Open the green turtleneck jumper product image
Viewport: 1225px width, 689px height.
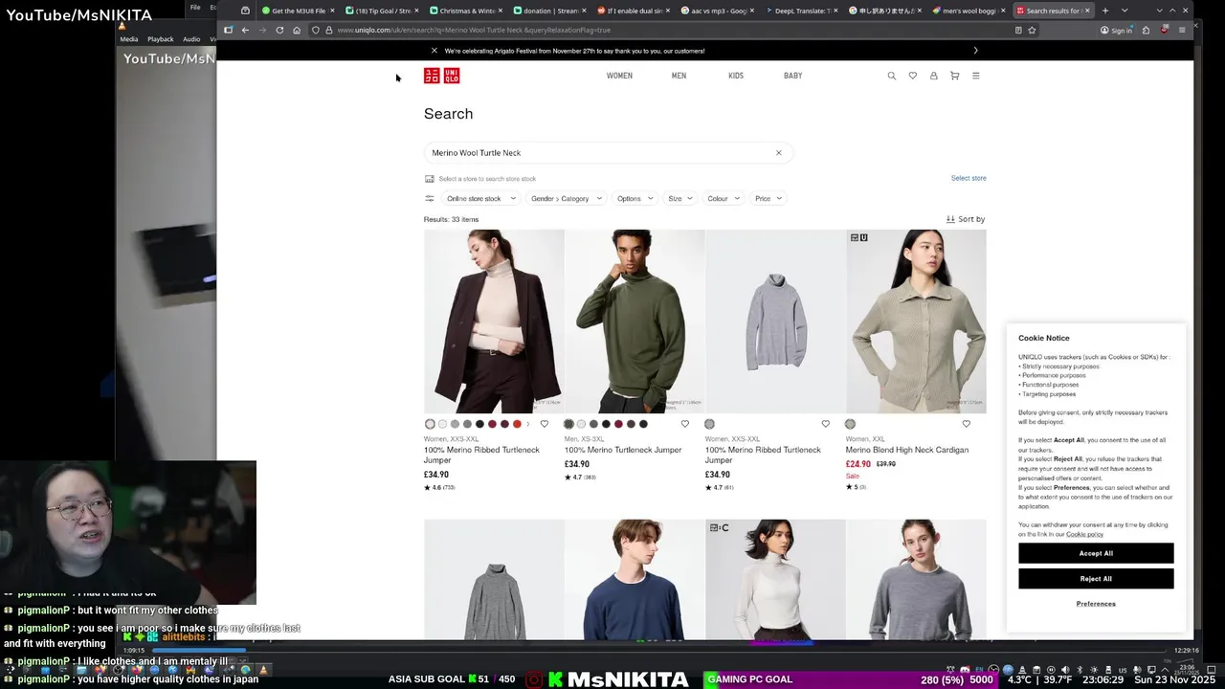click(x=635, y=322)
